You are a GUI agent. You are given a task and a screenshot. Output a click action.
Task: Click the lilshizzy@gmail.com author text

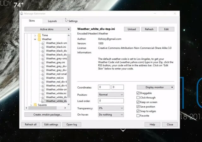110,39
